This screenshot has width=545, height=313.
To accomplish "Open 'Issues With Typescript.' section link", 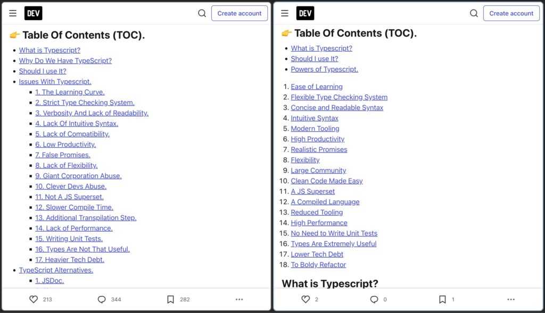I will pos(55,81).
